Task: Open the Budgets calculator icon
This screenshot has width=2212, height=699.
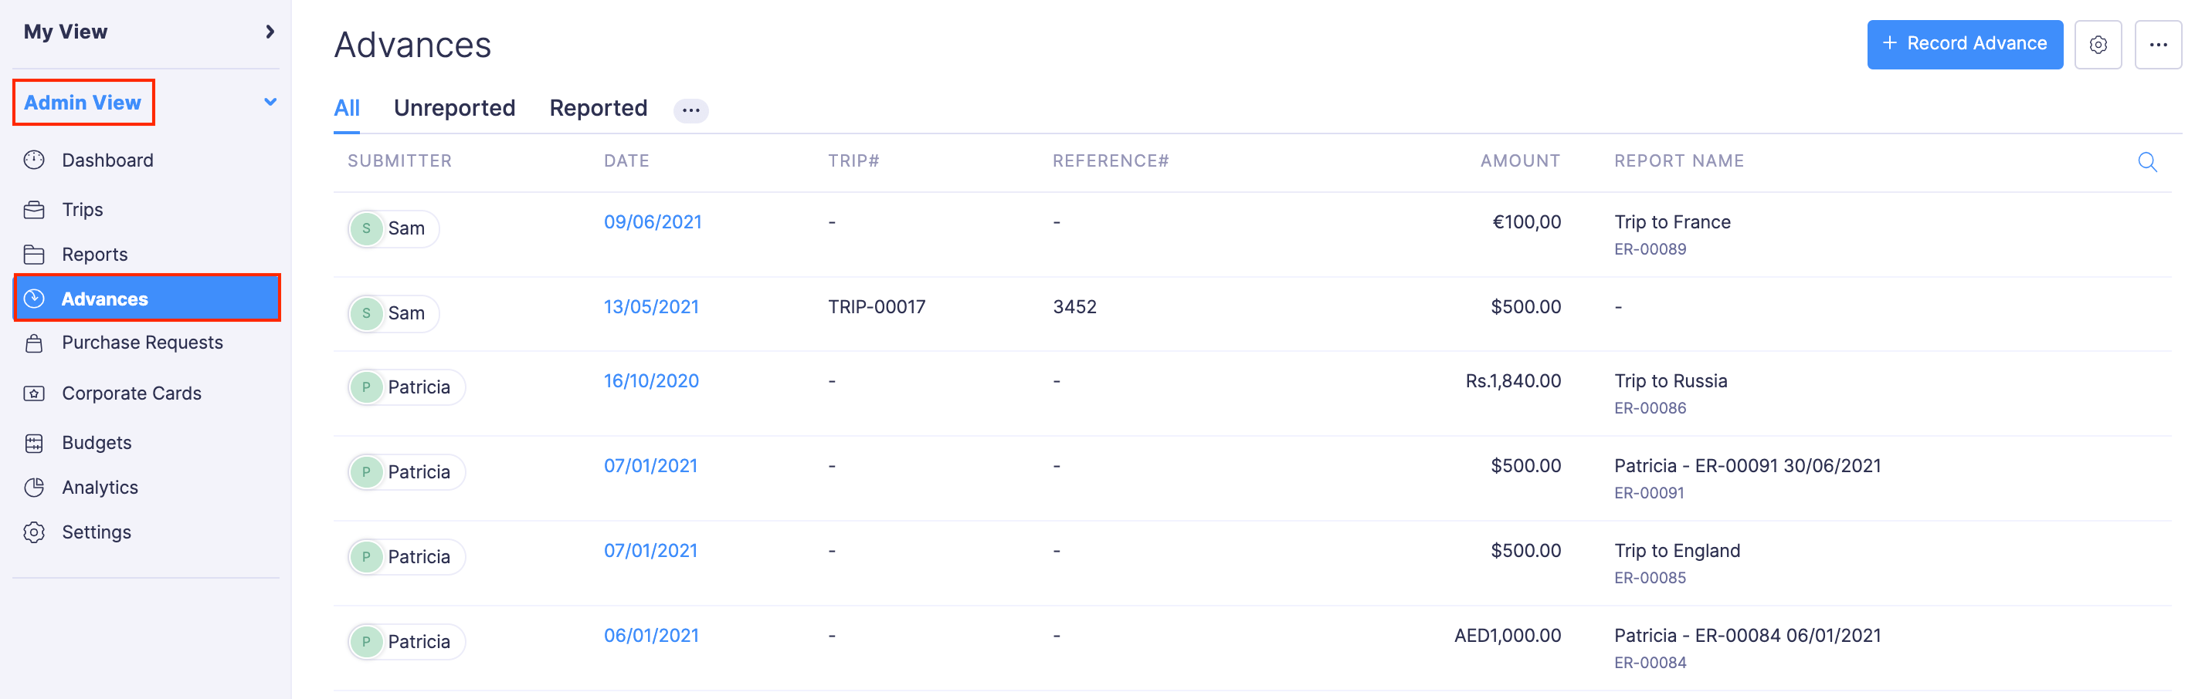Action: (34, 444)
